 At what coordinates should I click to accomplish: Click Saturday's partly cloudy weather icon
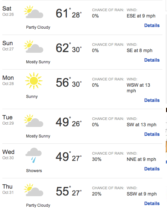(34, 12)
